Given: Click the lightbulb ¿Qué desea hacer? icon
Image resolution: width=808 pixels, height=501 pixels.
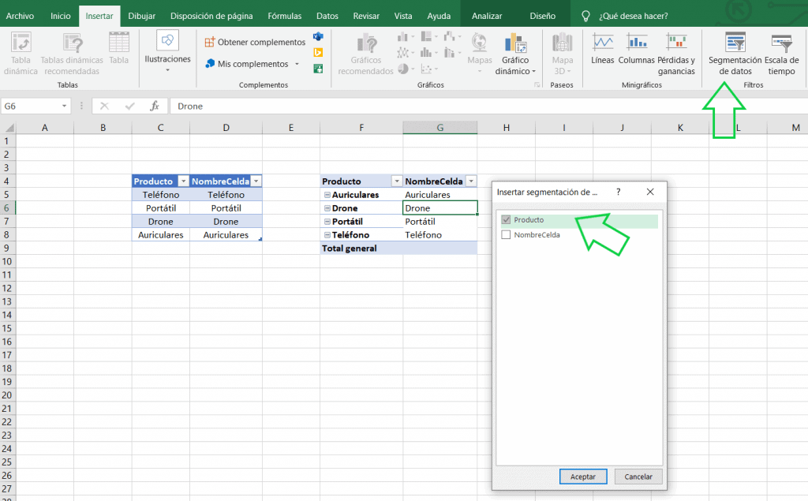Looking at the screenshot, I should coord(585,16).
